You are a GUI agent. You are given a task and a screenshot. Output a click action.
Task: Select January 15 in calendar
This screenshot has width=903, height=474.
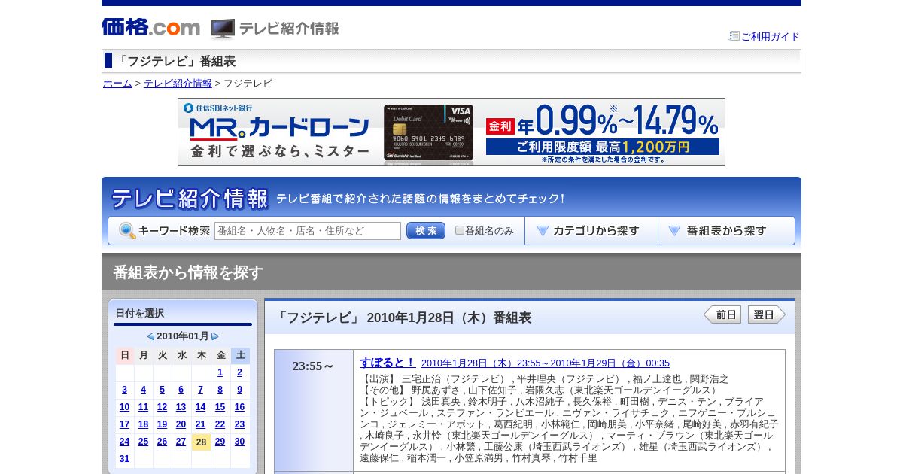point(220,407)
